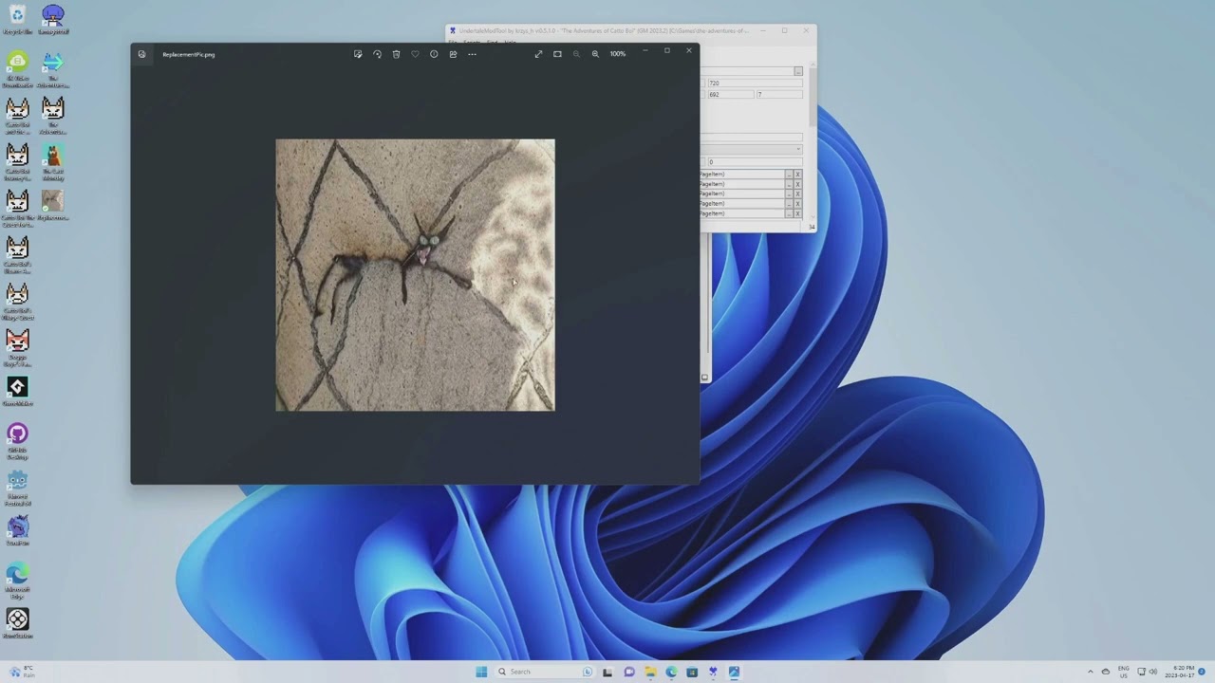The width and height of the screenshot is (1215, 683).
Task: Delete the image using the trash icon
Action: (396, 54)
